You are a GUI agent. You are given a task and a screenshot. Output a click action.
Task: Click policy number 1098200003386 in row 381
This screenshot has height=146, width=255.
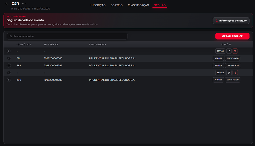coord(53,58)
